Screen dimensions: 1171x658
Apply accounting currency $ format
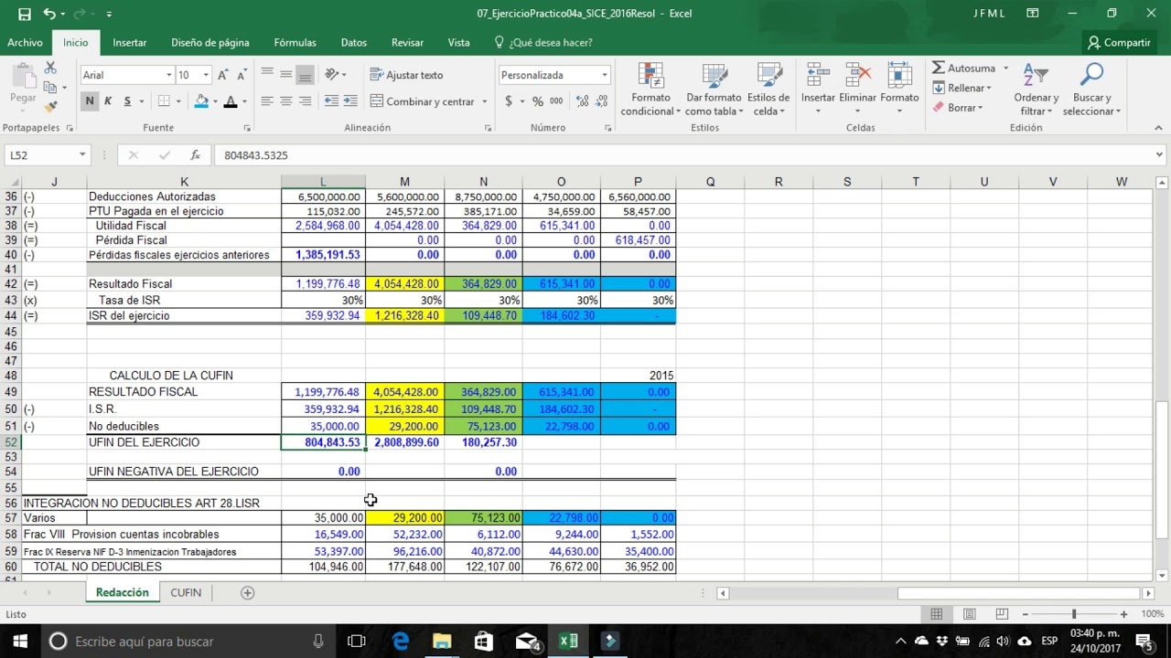point(509,101)
